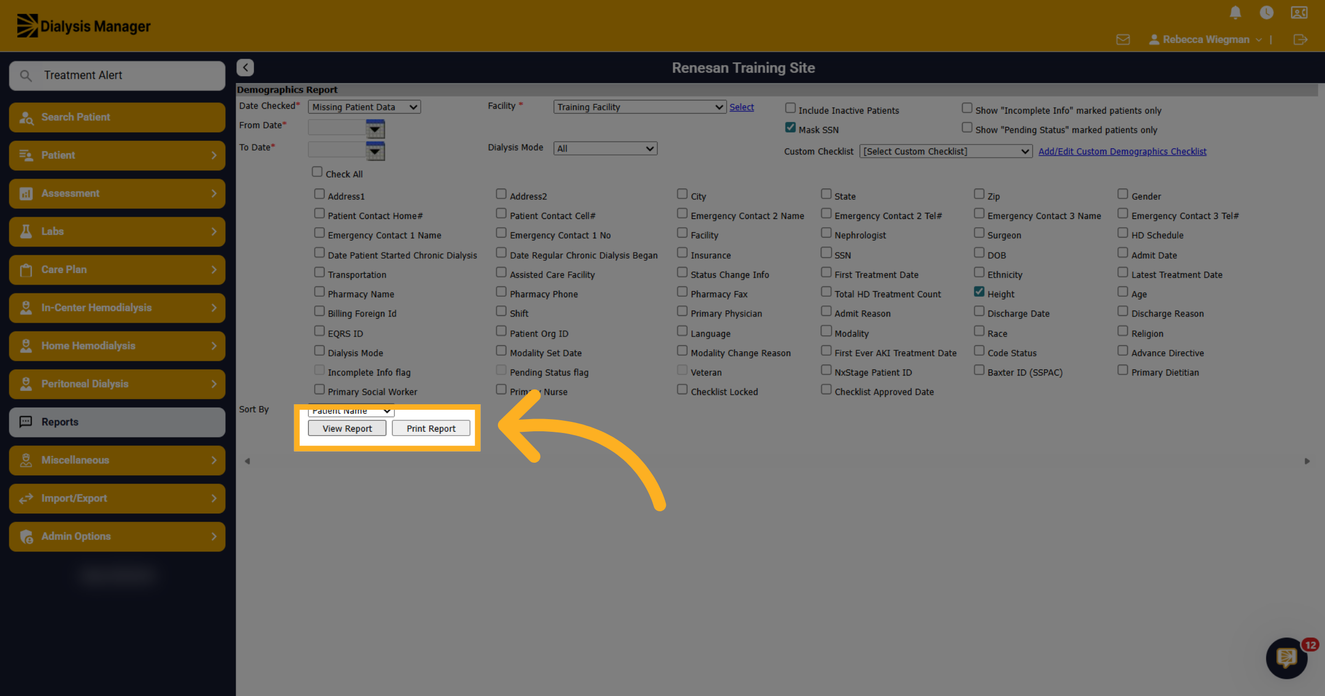Click the facility Select link

tap(741, 107)
